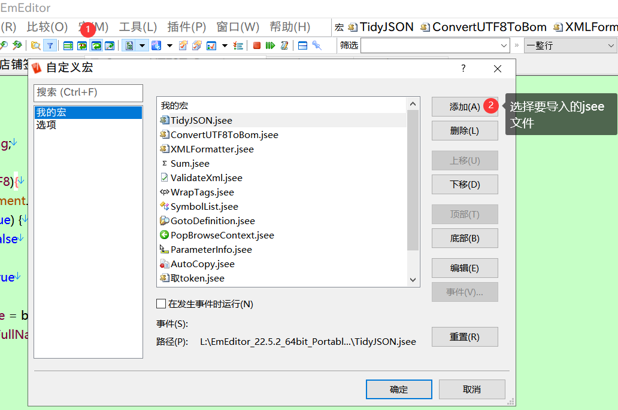Viewport: 618px width, 410px height.
Task: Click the Find in Files folder icon
Action: (35, 45)
